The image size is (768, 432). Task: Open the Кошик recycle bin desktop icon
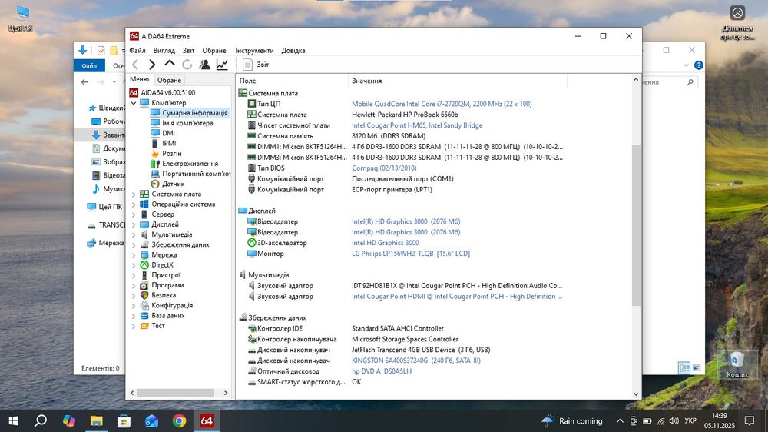point(737,365)
